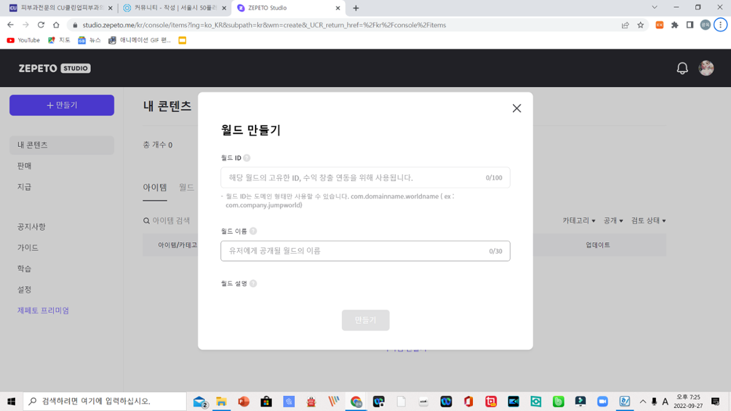Image resolution: width=731 pixels, height=411 pixels.
Task: Launch Chrome from the taskbar
Action: click(x=356, y=402)
